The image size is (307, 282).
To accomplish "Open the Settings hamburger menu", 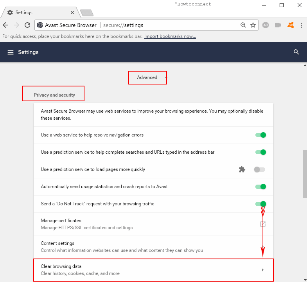I will click(11, 52).
